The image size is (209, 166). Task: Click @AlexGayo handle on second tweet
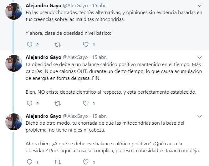[75, 57]
